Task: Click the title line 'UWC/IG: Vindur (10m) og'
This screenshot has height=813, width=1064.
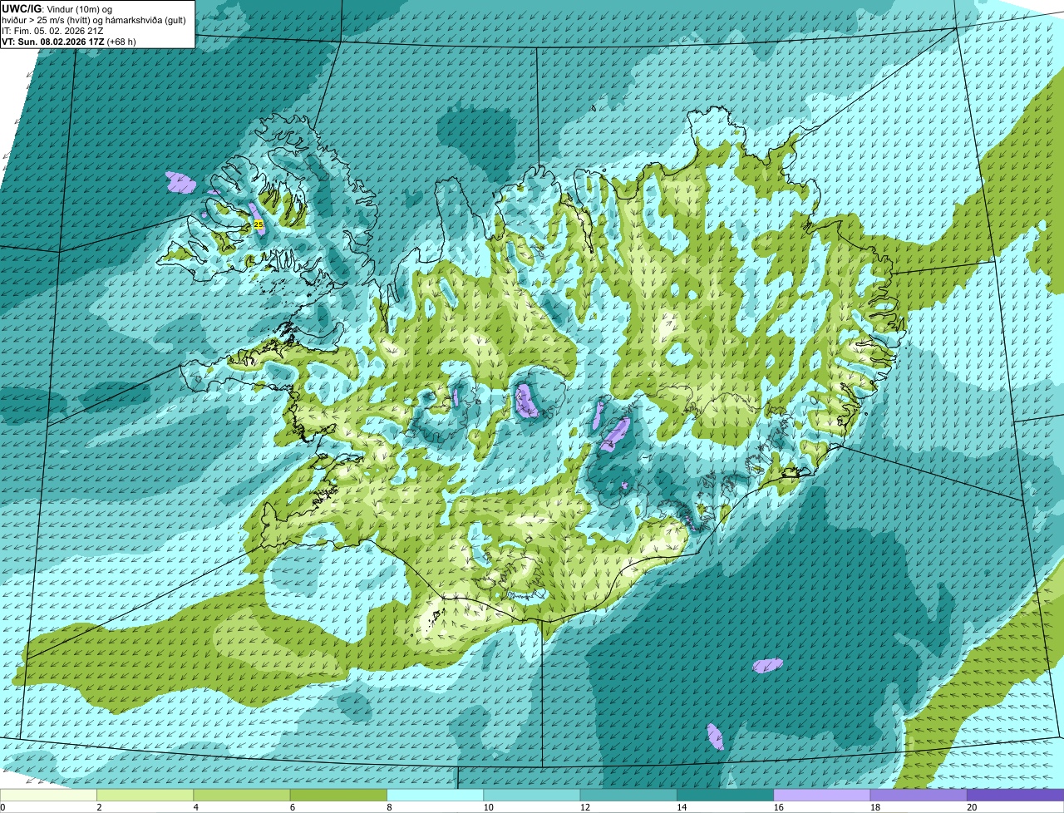Action: tap(57, 8)
